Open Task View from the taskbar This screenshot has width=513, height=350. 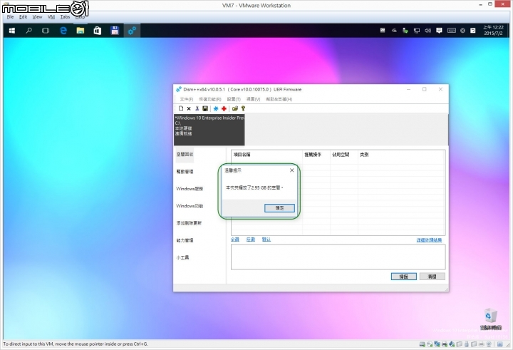46,31
